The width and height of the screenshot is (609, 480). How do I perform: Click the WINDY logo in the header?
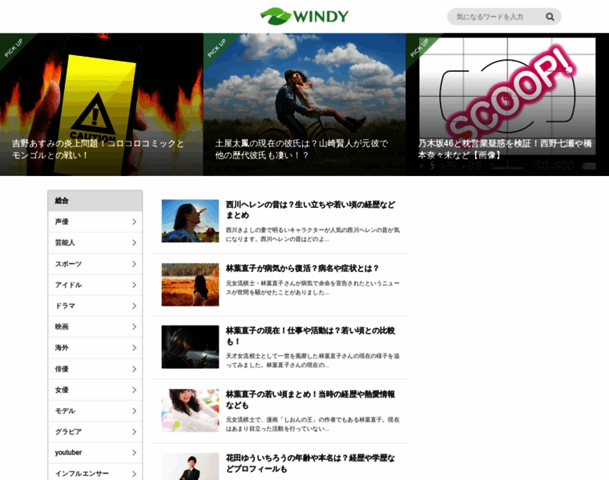click(x=304, y=16)
